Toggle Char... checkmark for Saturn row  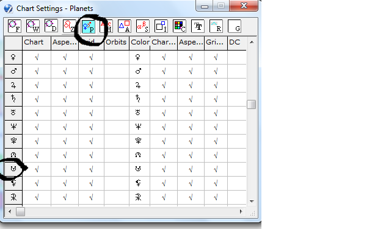click(x=164, y=99)
